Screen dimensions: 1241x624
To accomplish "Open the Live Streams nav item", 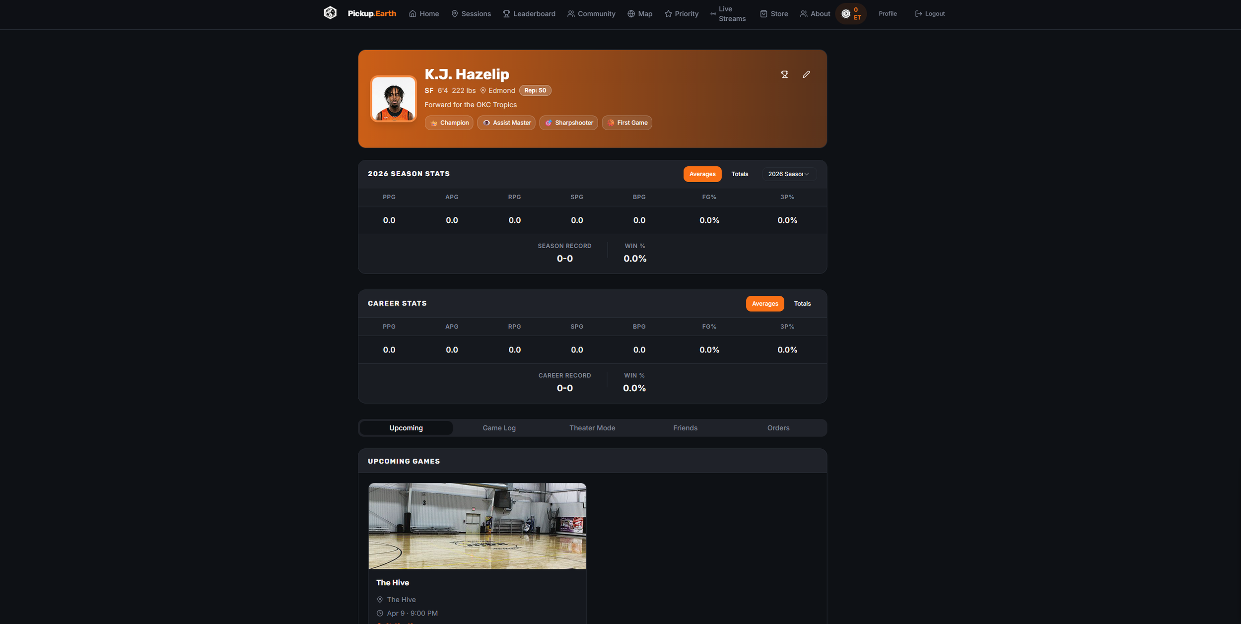I will point(728,14).
